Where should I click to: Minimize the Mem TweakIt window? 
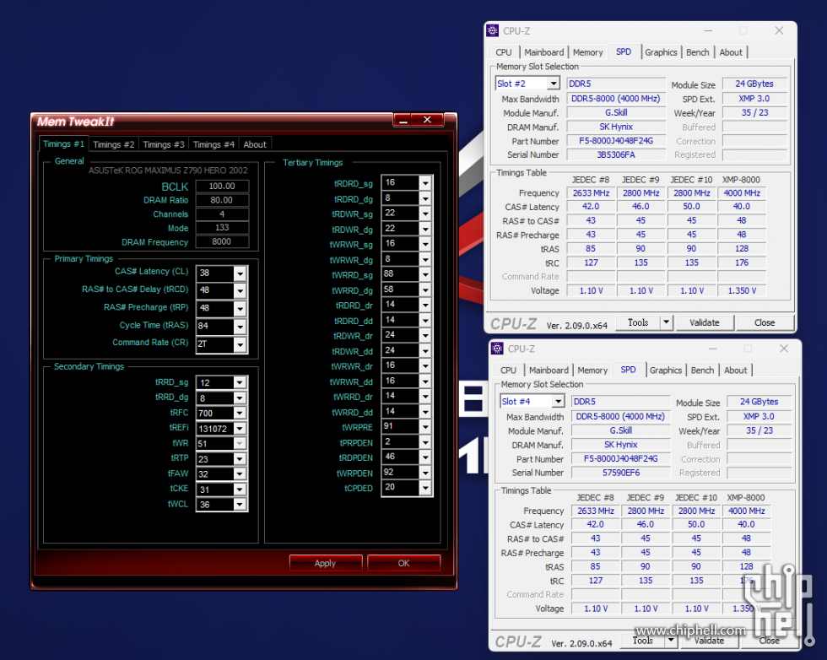(403, 121)
